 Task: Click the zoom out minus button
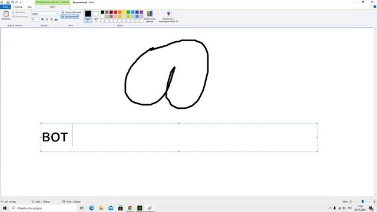tap(350, 201)
